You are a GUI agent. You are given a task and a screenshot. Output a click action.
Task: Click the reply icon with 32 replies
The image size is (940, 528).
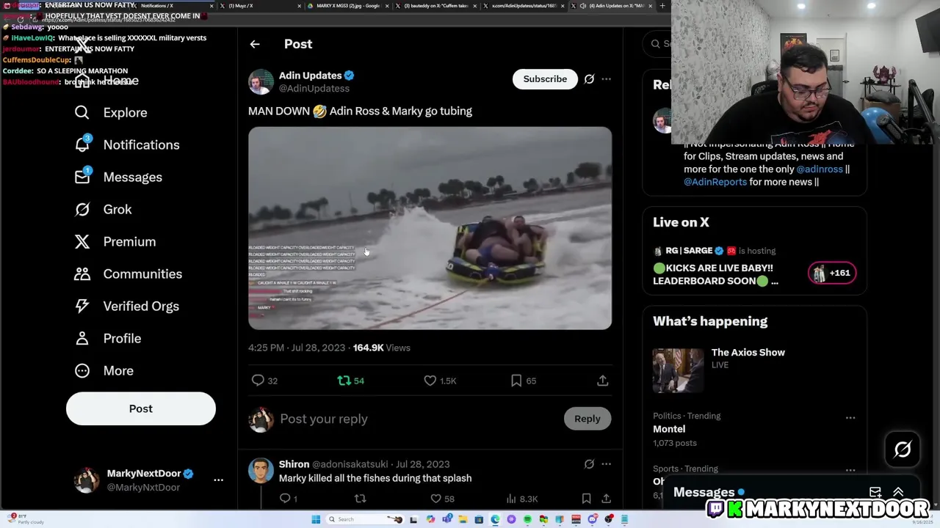pyautogui.click(x=258, y=380)
